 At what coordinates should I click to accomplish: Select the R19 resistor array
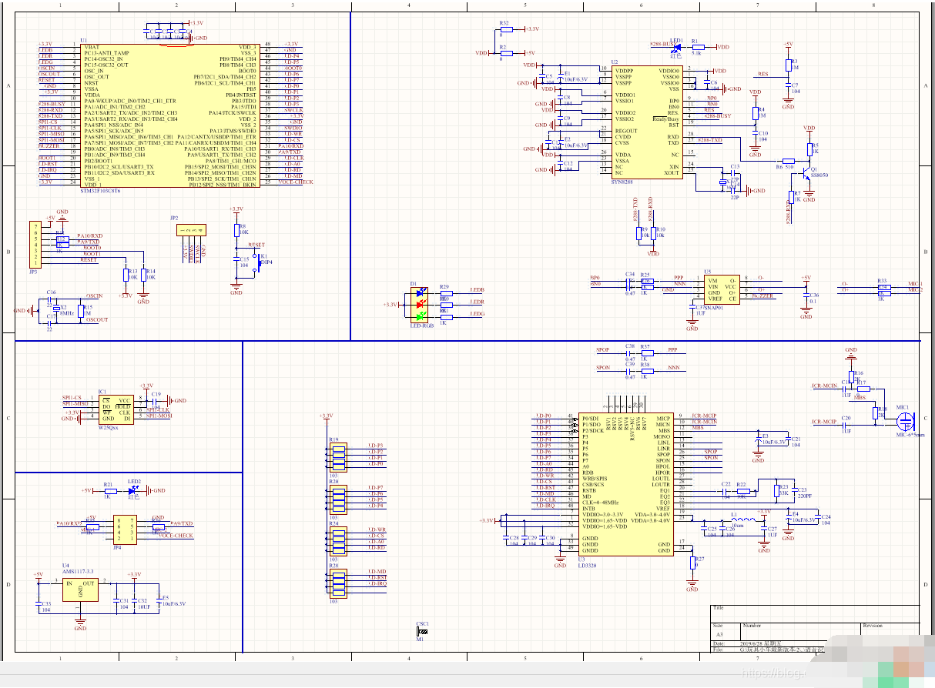click(x=339, y=456)
